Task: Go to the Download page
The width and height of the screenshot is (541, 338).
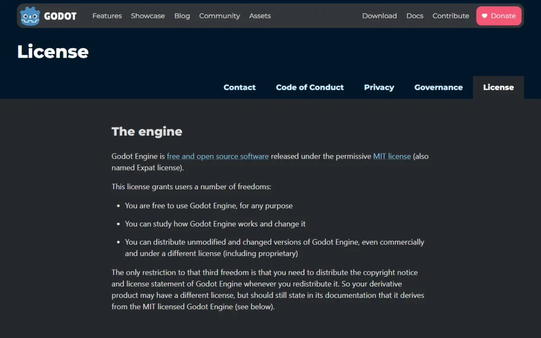Action: [x=380, y=16]
